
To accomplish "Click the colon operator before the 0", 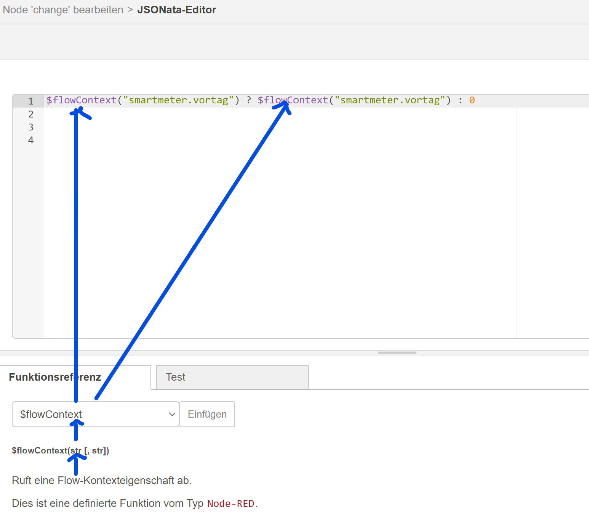I will pyautogui.click(x=460, y=101).
